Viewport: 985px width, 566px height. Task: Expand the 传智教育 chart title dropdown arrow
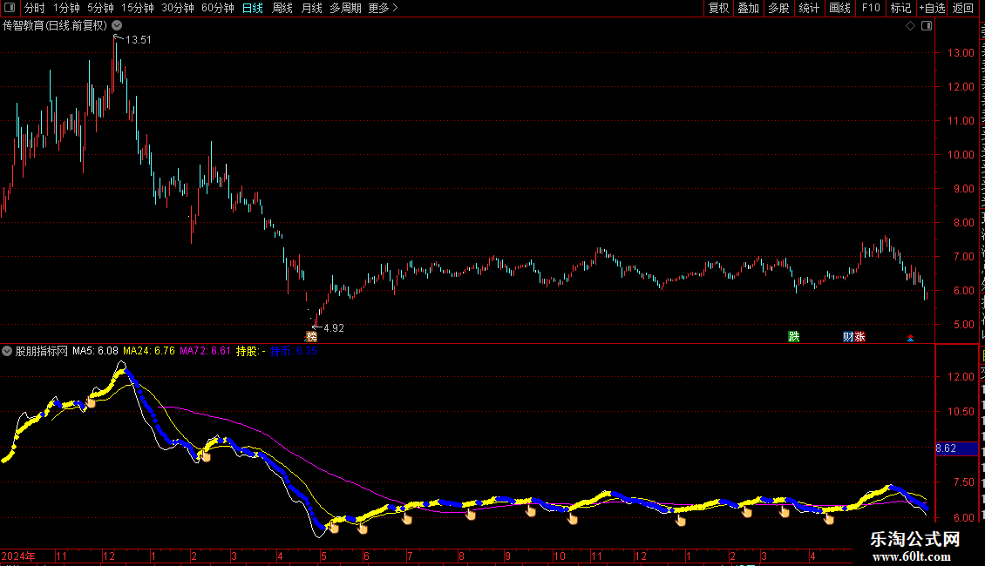[x=117, y=26]
